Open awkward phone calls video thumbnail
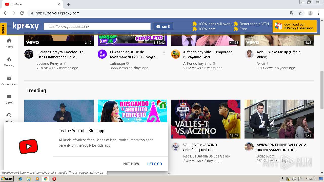Screen dimensions: 324x182 point(279,119)
